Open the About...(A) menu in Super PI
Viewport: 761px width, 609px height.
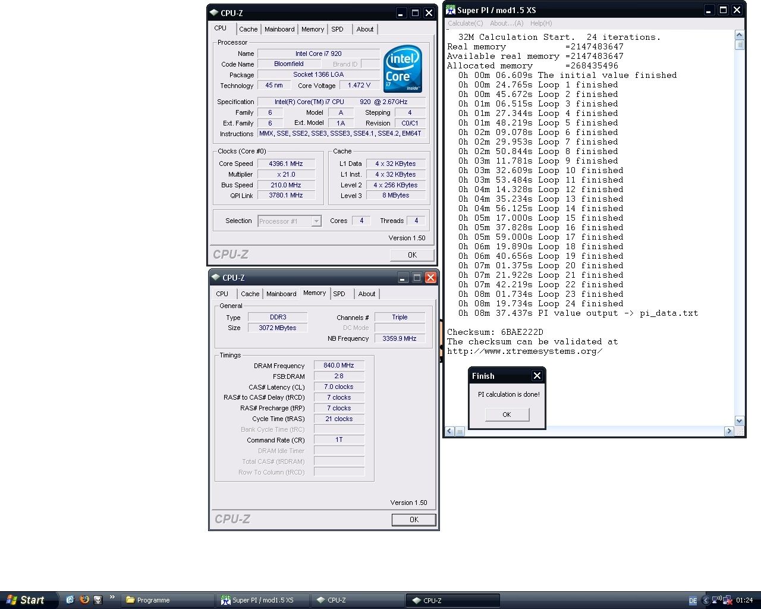[507, 23]
